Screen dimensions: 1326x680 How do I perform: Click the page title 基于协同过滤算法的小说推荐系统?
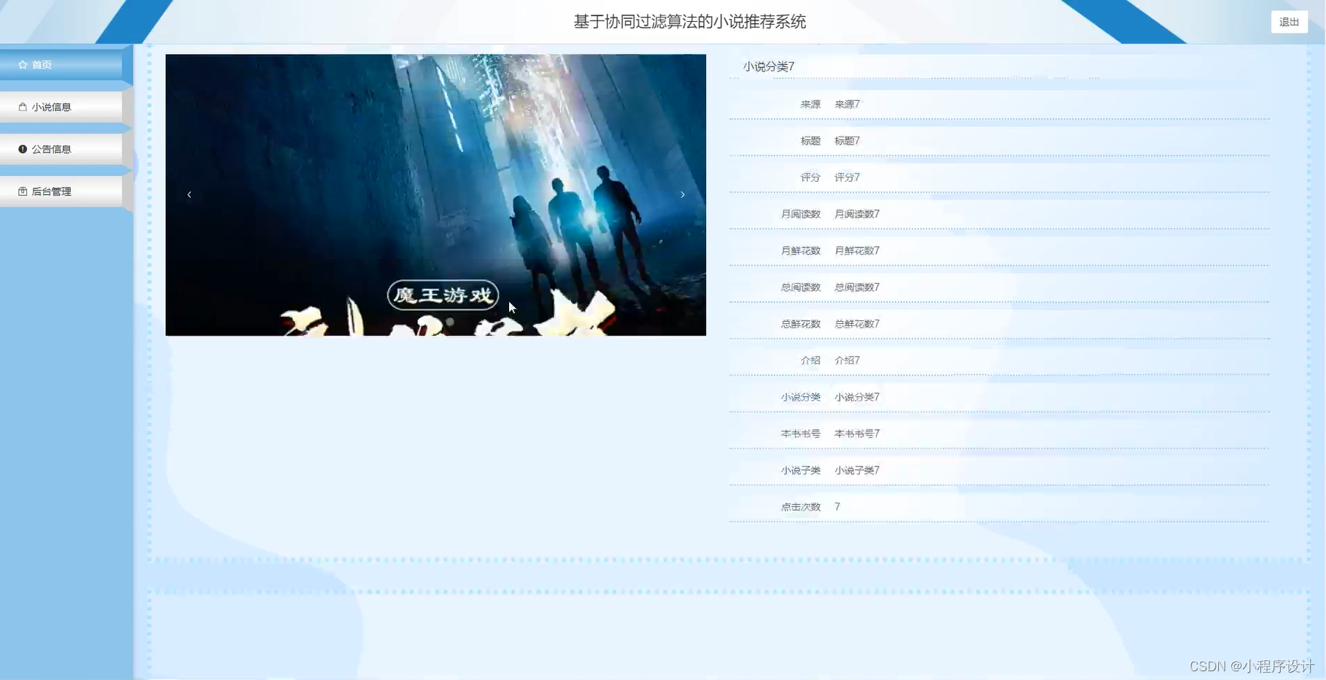689,22
